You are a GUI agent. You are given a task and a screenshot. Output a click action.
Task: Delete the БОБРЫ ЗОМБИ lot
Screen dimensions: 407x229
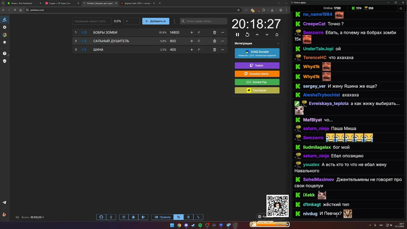click(x=215, y=32)
